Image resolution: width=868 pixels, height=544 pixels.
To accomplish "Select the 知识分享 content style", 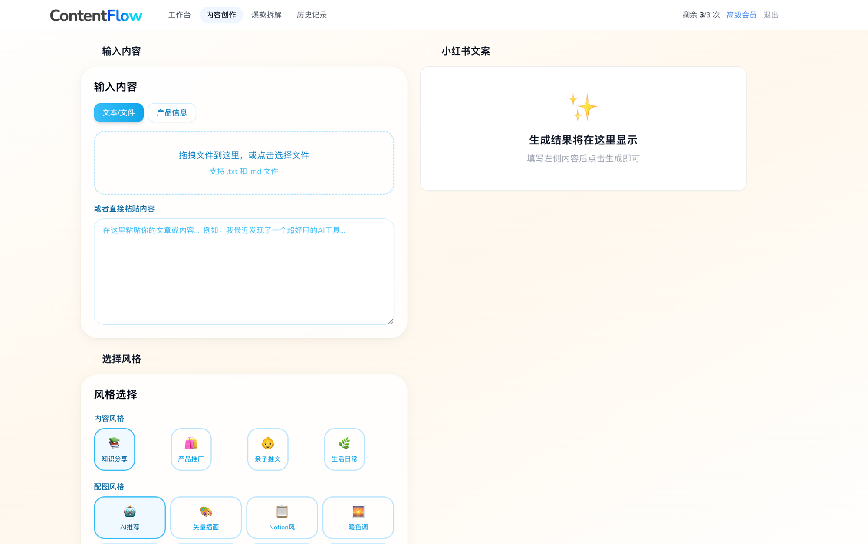I will pyautogui.click(x=114, y=449).
